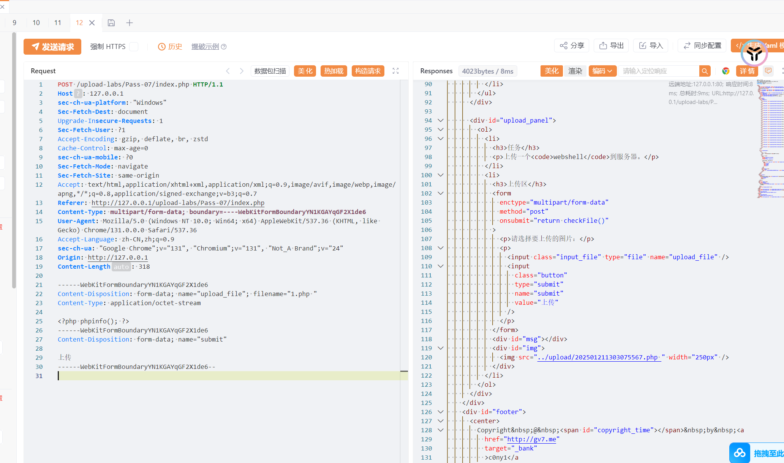The image size is (784, 463).
Task: Click the response search magnifier icon
Action: [x=705, y=71]
